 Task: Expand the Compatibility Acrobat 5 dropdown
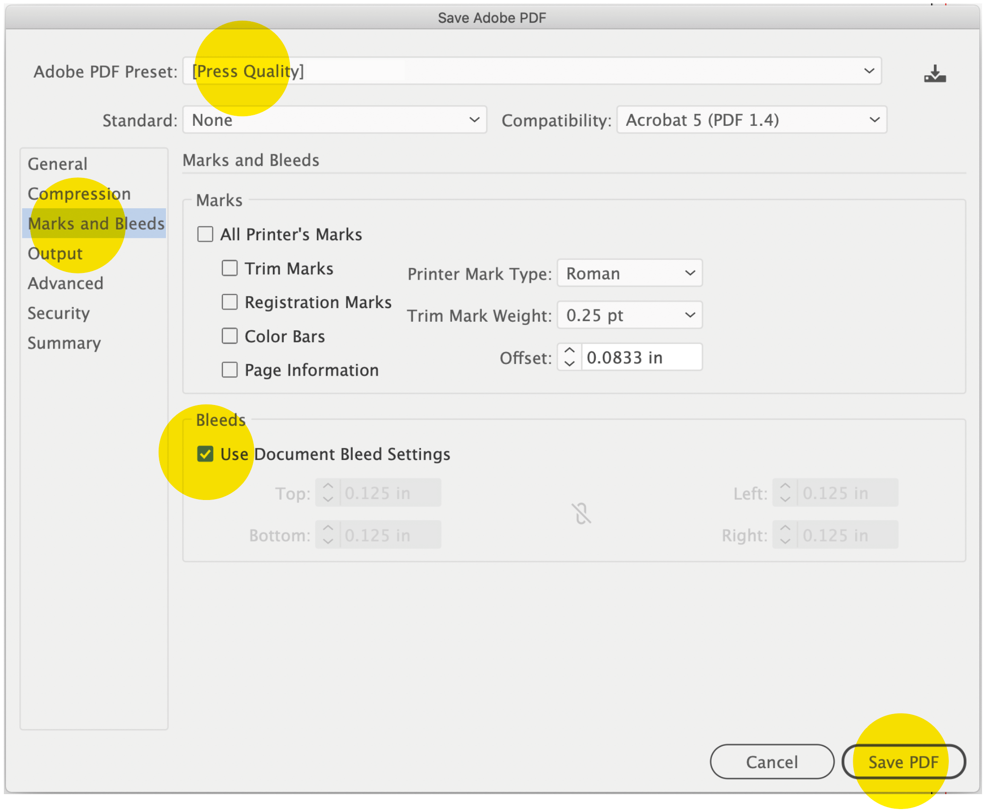751,120
